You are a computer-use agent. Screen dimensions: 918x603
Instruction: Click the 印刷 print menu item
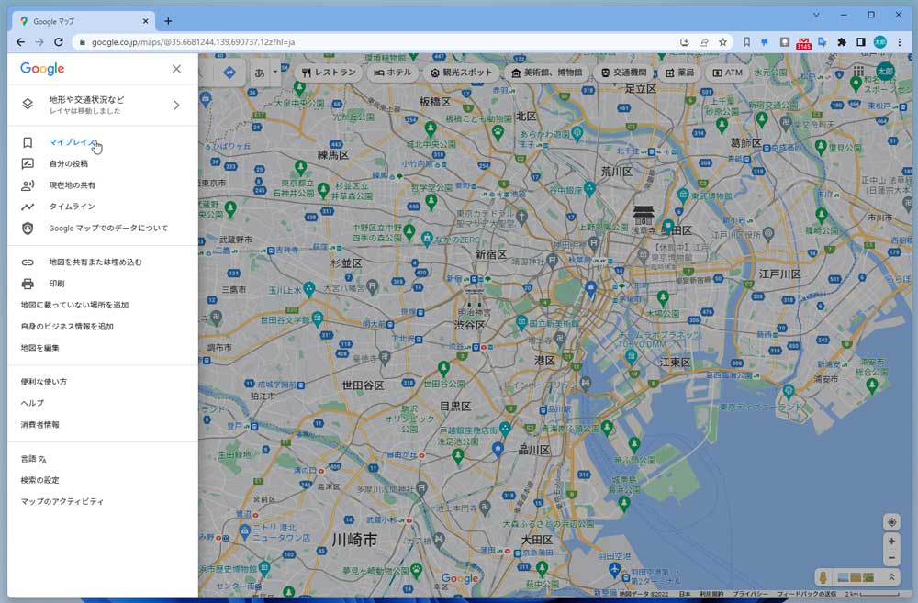57,284
